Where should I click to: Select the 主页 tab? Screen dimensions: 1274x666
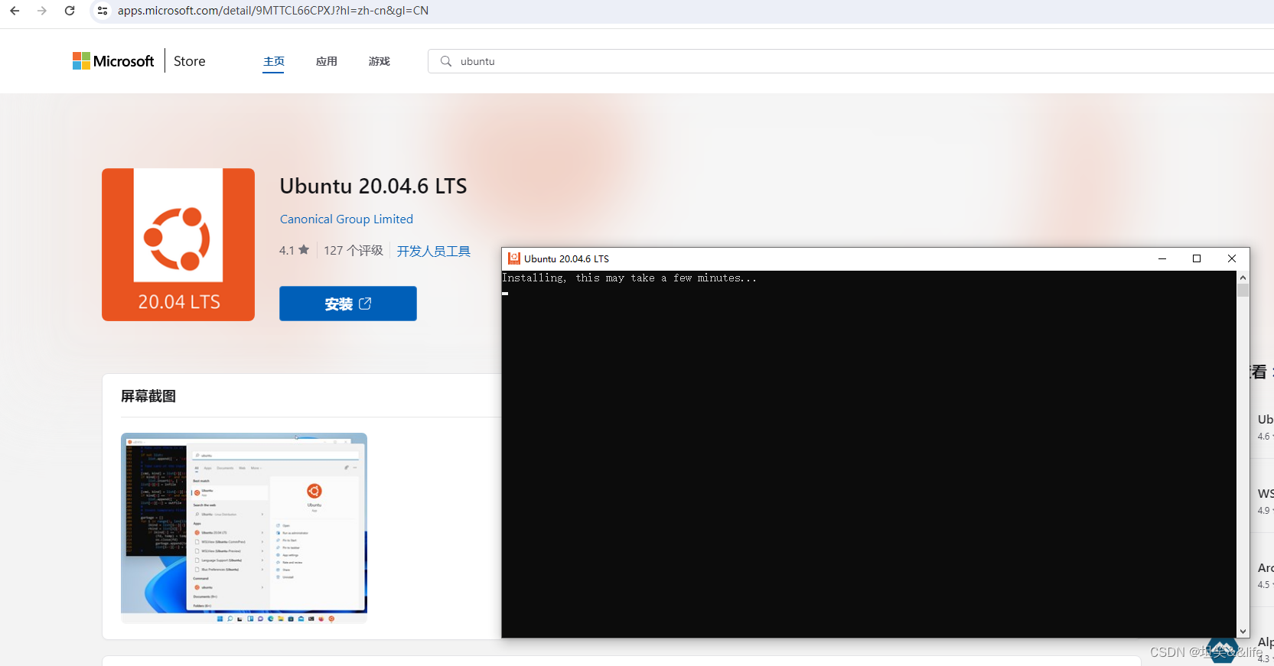(x=274, y=61)
